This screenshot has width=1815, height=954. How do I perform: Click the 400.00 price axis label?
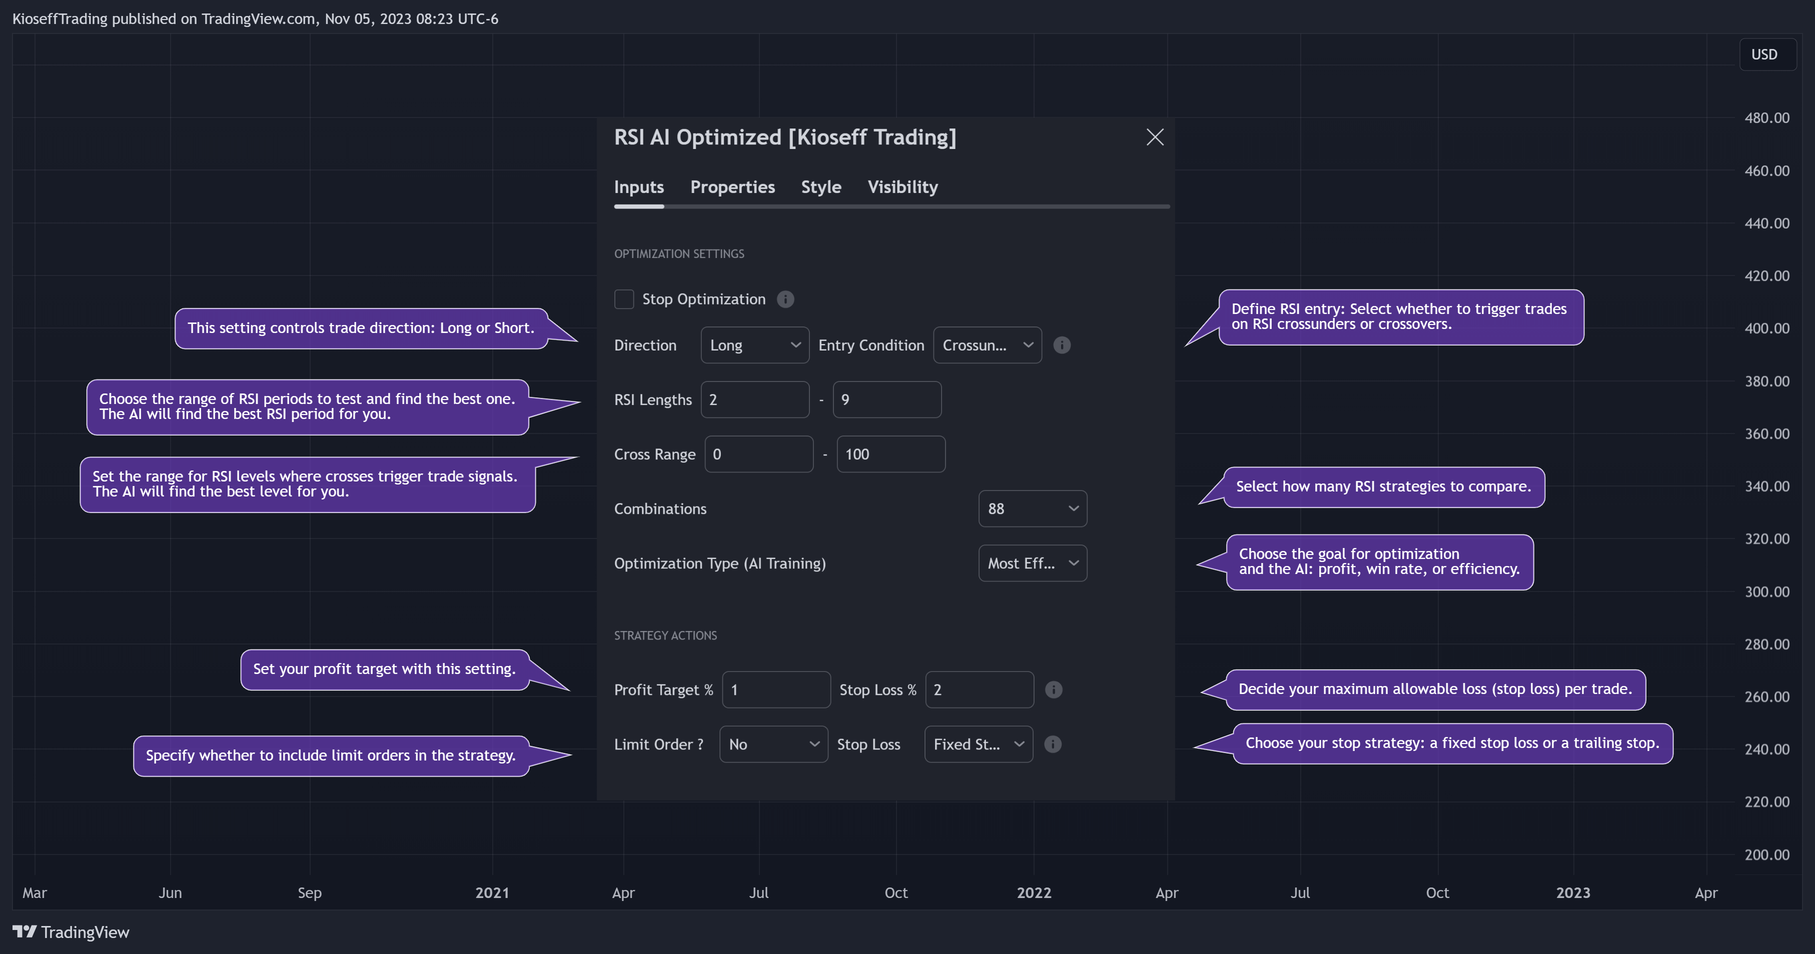[1766, 328]
